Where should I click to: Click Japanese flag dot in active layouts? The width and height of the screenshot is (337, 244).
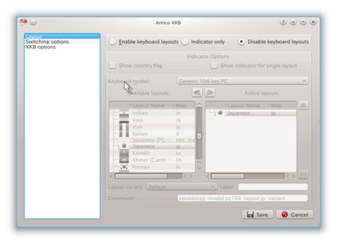point(220,113)
